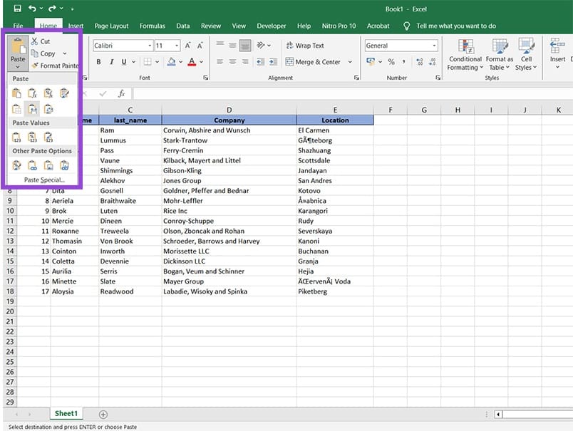Click the Cut scissors icon
This screenshot has height=431, width=573.
[x=35, y=41]
